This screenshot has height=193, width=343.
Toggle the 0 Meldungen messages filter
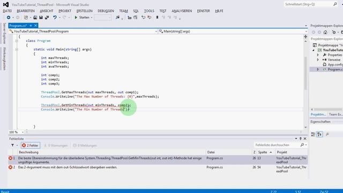click(85, 145)
